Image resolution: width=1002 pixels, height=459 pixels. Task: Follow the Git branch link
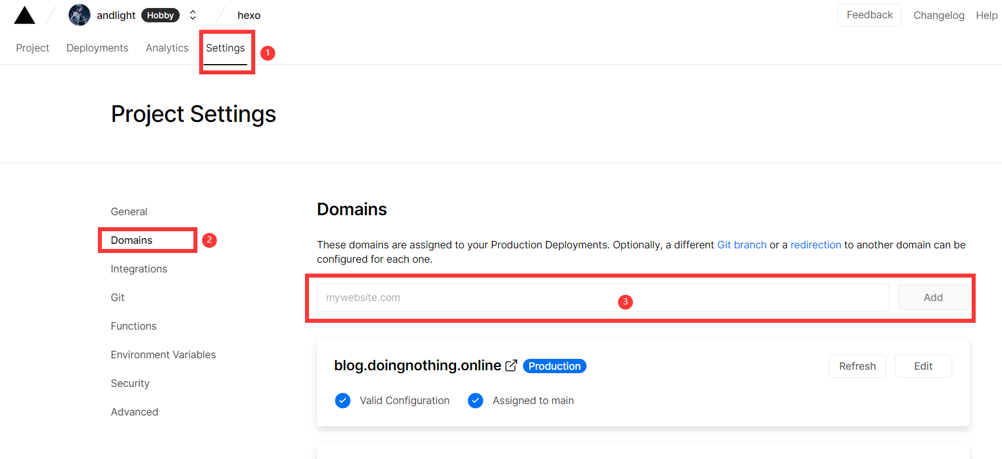[742, 245]
